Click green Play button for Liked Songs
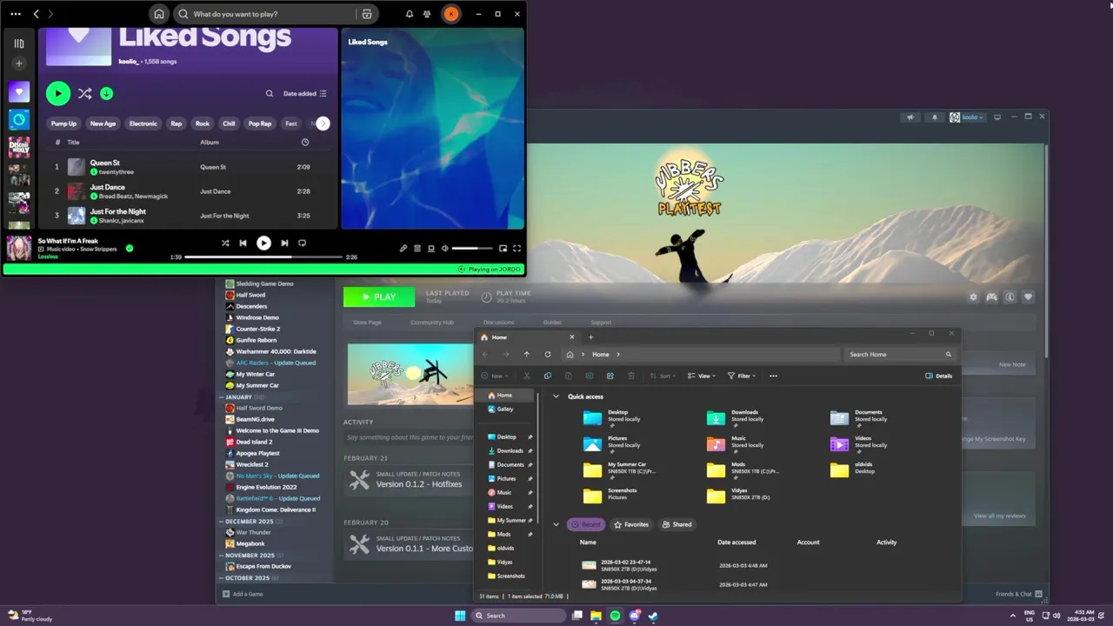The height and width of the screenshot is (626, 1113). pyautogui.click(x=58, y=93)
